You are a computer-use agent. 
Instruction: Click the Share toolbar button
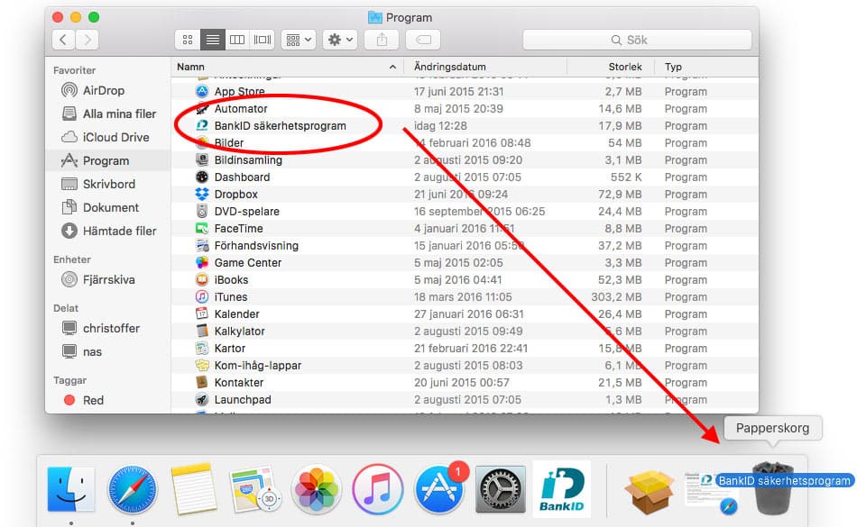382,40
